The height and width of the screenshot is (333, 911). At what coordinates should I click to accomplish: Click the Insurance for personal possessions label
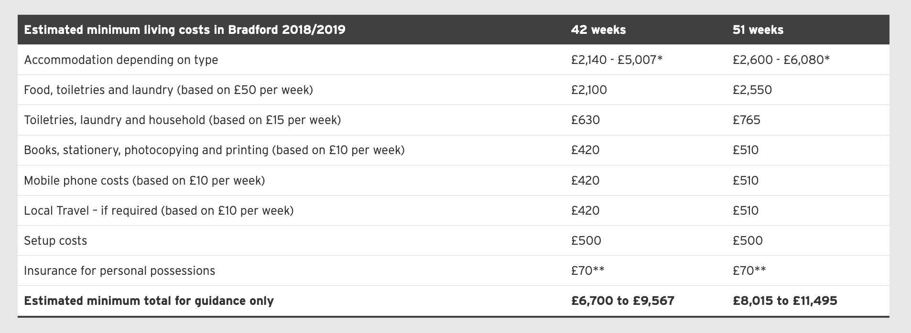pos(119,271)
